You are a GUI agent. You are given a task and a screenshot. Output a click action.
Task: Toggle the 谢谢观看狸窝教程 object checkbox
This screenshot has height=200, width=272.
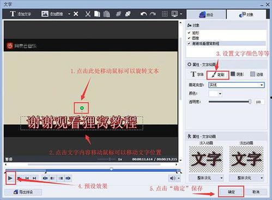coord(189,44)
